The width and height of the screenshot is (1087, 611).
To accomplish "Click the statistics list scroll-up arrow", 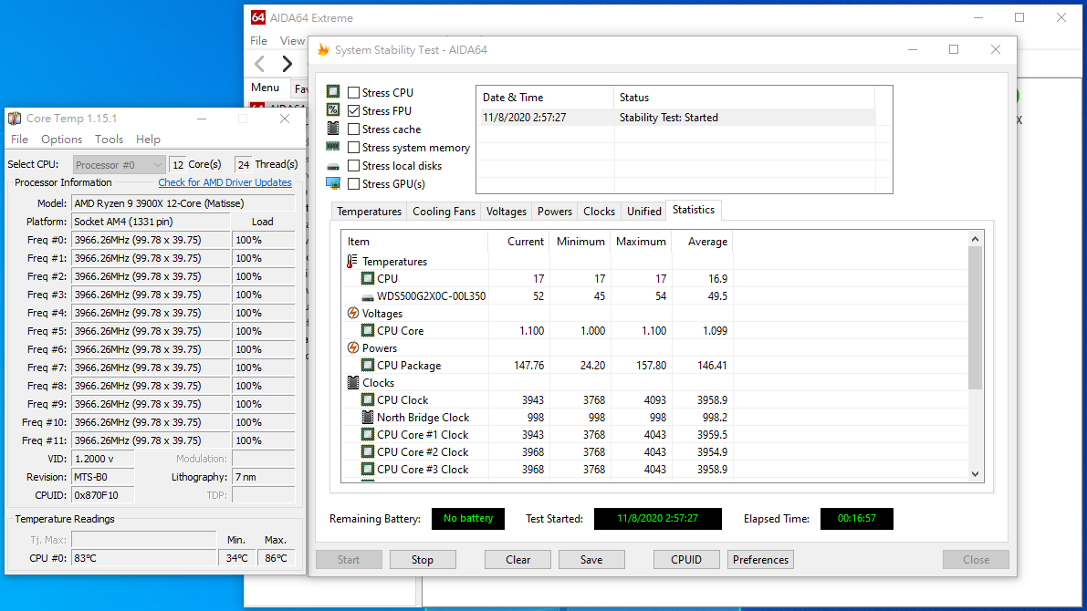I will click(975, 239).
